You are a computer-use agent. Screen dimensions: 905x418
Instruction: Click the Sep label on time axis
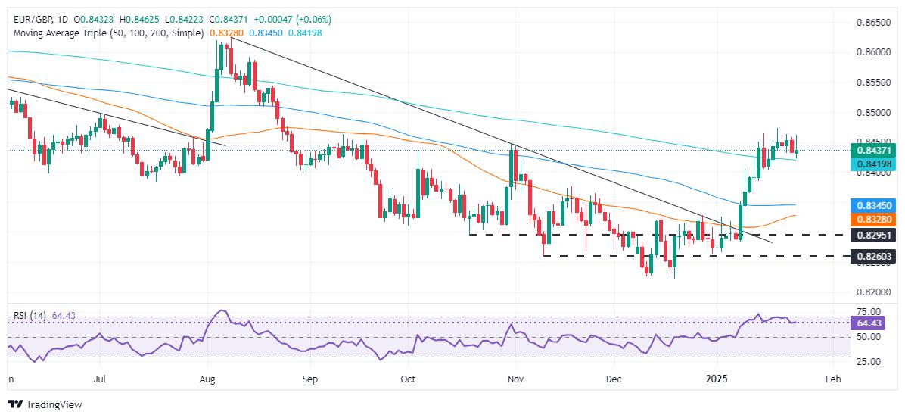pos(310,381)
